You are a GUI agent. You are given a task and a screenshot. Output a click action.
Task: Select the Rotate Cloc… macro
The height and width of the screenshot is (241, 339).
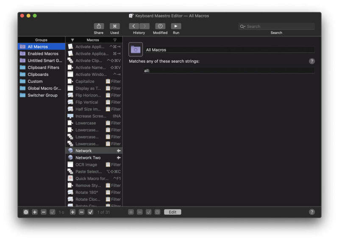pos(94,199)
